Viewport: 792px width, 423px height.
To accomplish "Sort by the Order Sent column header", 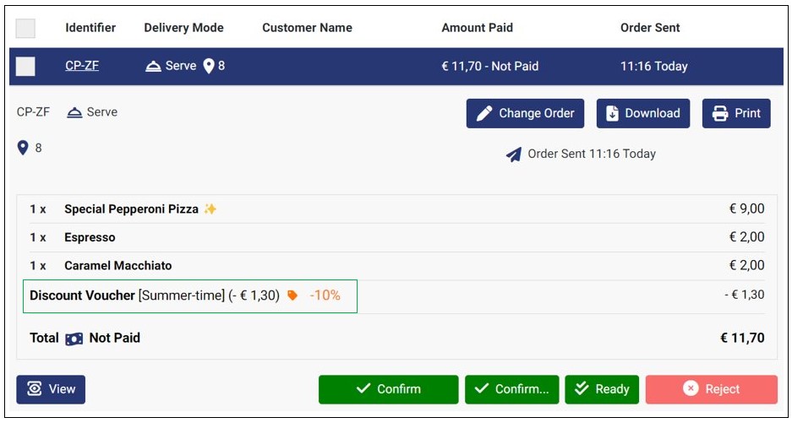I will point(650,28).
